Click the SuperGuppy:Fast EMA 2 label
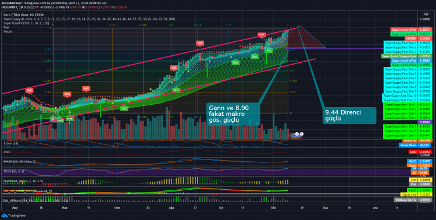436x220 pixels. [408, 47]
